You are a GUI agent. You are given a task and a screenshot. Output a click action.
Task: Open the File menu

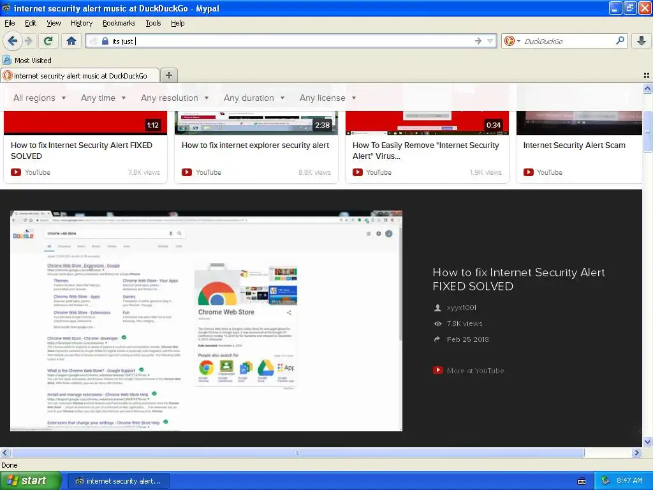click(x=10, y=23)
